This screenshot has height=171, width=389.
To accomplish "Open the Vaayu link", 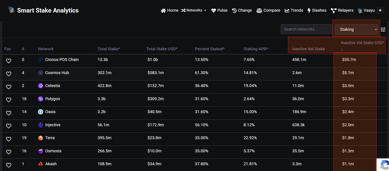I will pyautogui.click(x=366, y=10).
